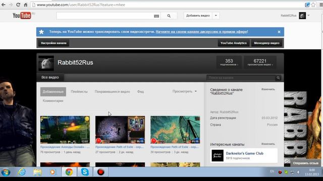Click the Rabbit52Rus account avatar at top right
Image resolution: width=323 pixels, height=181 pixels.
(302, 16)
